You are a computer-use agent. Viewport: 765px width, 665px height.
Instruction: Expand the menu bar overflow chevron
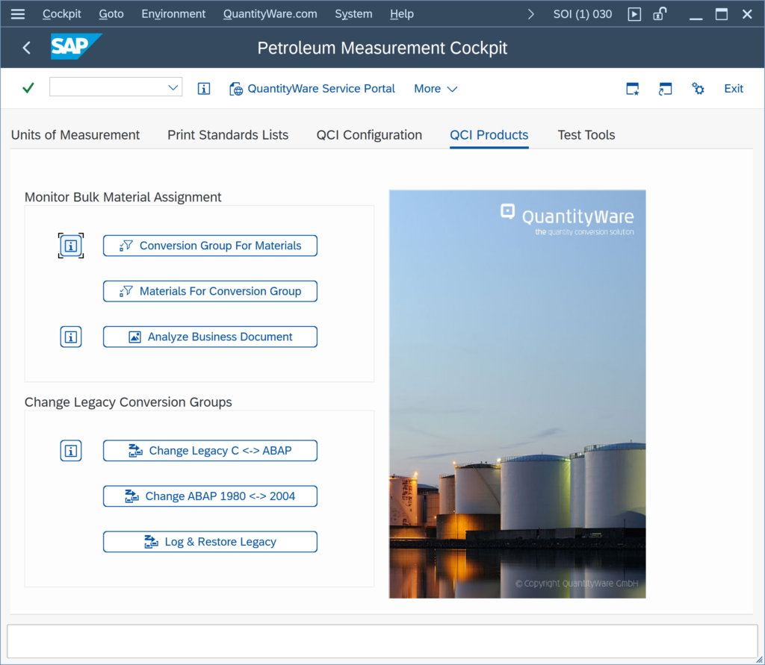pyautogui.click(x=531, y=14)
